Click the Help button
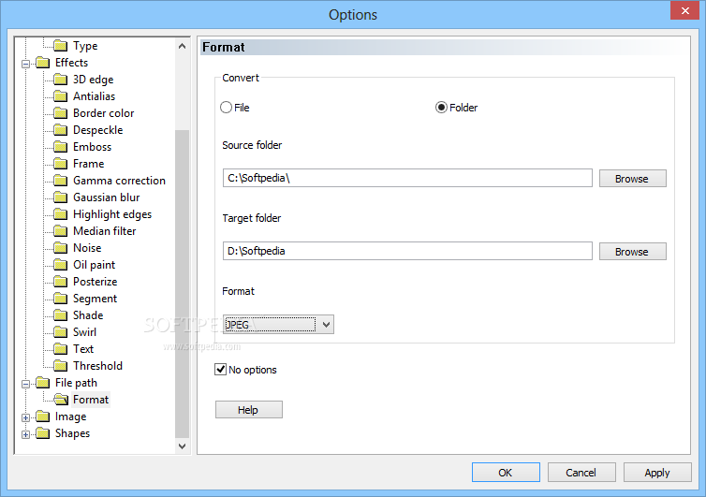706x497 pixels. tap(248, 410)
